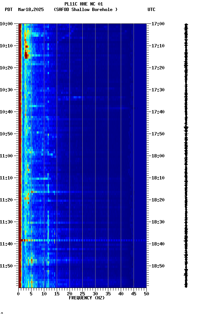Click the 10:10 PDT time label
The image size is (202, 317).
click(x=6, y=46)
